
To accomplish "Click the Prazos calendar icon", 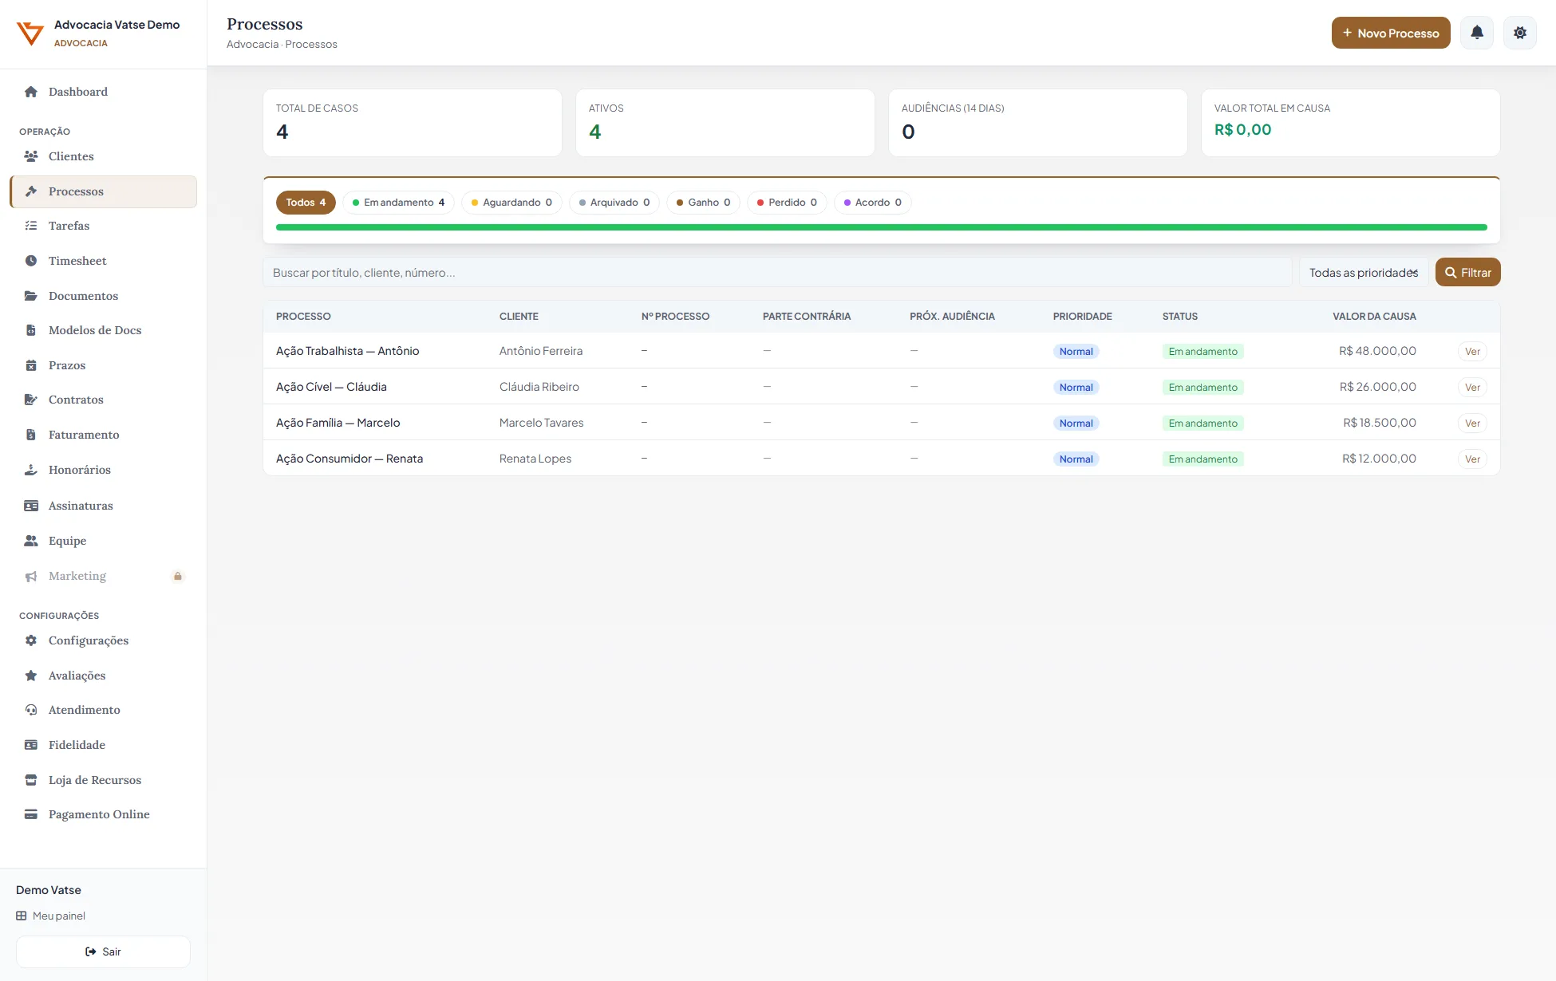I will click(31, 365).
